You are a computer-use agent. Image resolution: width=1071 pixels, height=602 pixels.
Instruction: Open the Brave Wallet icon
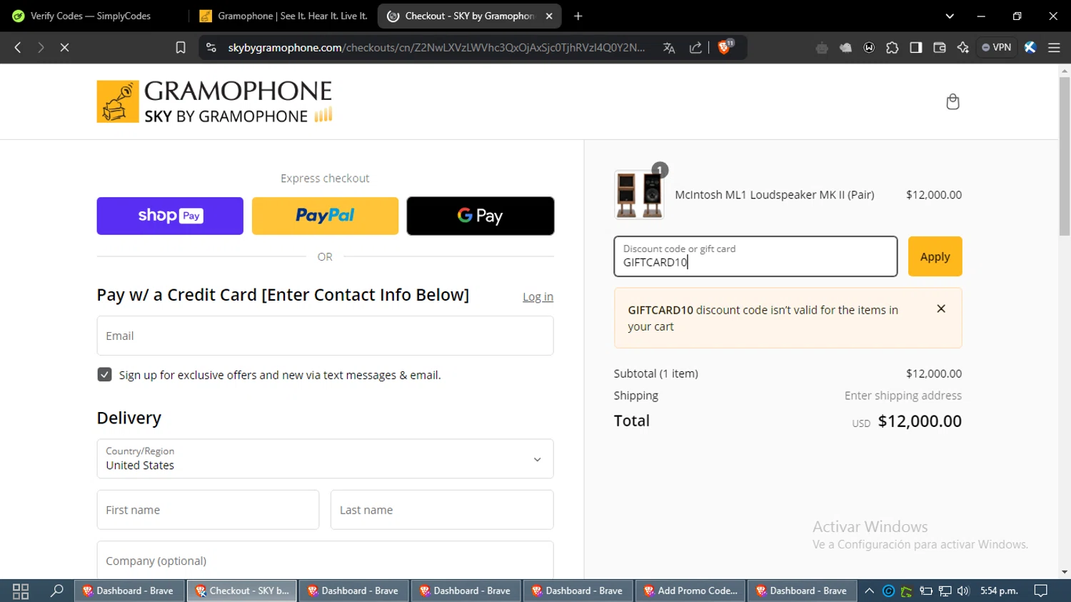click(x=940, y=48)
